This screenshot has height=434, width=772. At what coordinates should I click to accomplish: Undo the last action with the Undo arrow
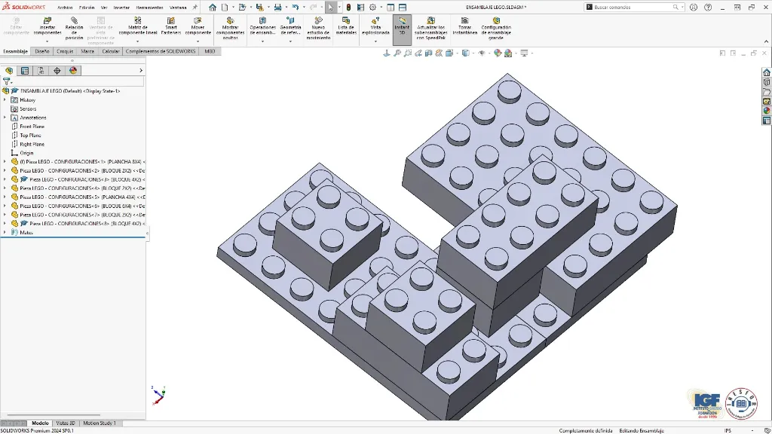(295, 8)
